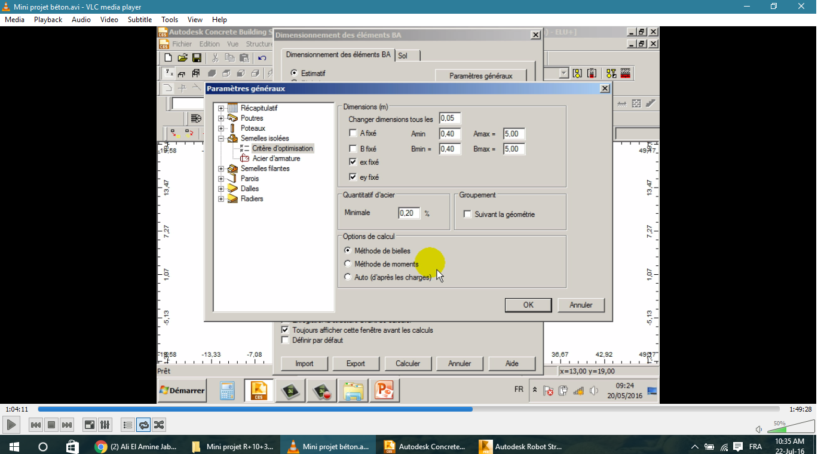
Task: Open the calculator icon in the Démarrer taskbar
Action: click(227, 391)
